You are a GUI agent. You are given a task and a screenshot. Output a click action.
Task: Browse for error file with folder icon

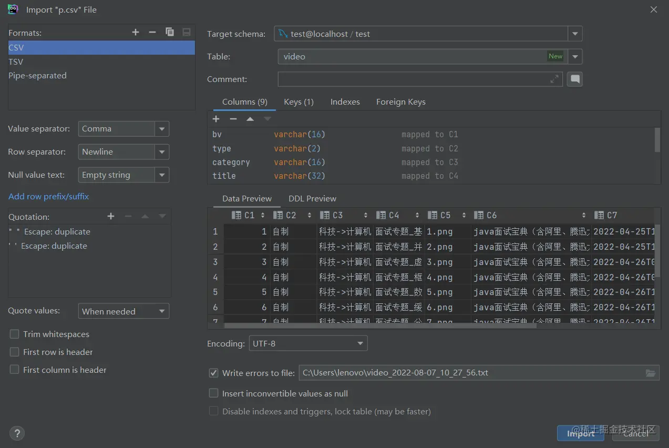pos(651,373)
